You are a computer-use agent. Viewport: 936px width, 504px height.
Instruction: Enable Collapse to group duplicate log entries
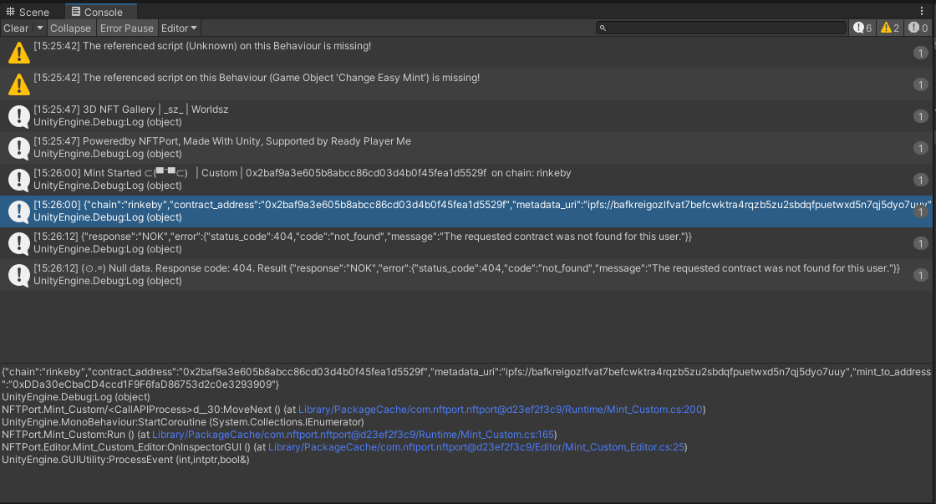[70, 28]
